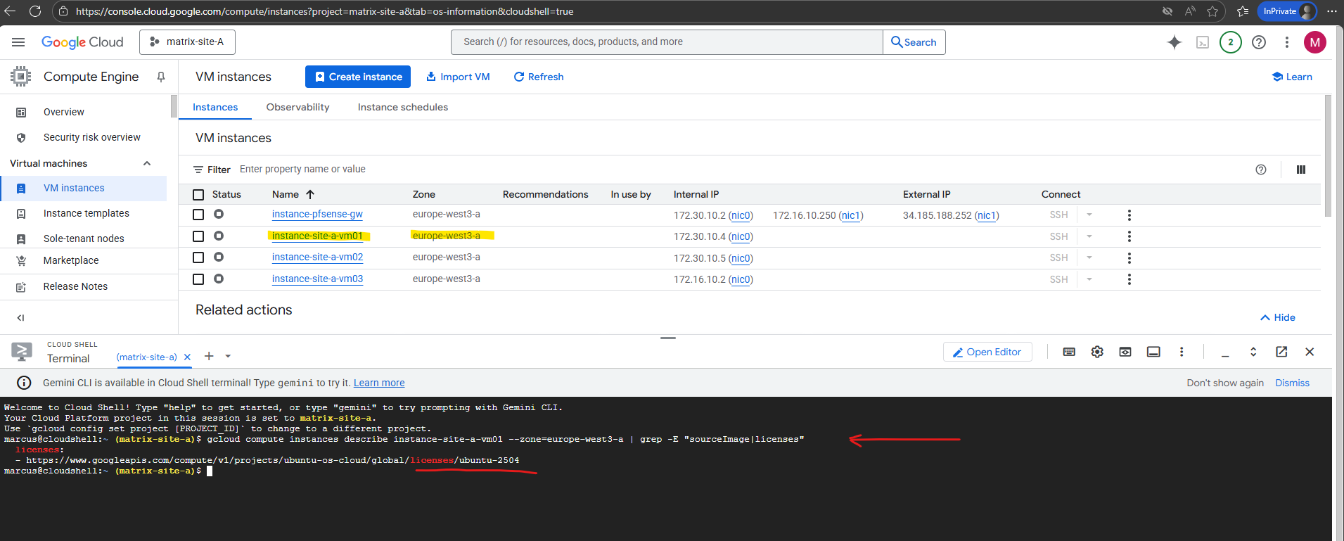The width and height of the screenshot is (1344, 541).
Task: Toggle the select-all instances header checkbox
Action: 198,195
